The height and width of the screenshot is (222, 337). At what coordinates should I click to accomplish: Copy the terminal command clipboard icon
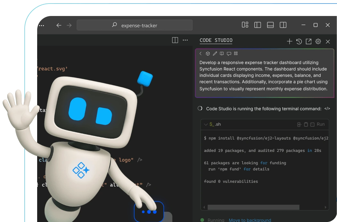(306, 124)
